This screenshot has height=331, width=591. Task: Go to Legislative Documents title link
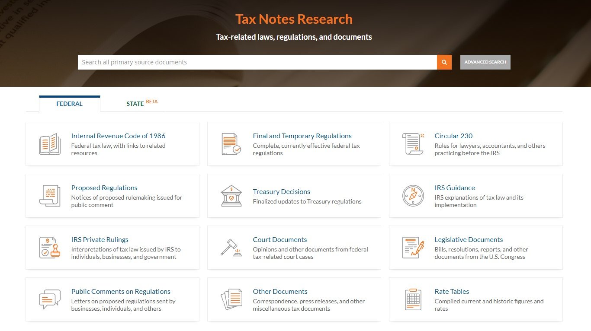(469, 240)
